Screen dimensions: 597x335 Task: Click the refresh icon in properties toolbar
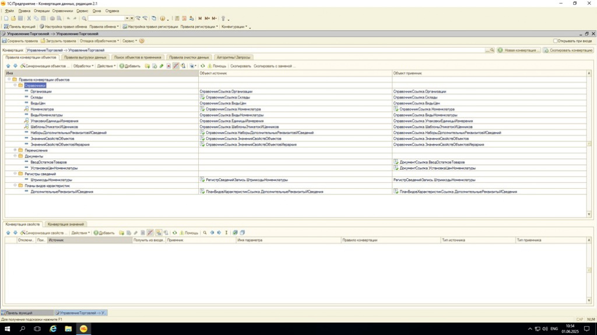(175, 232)
